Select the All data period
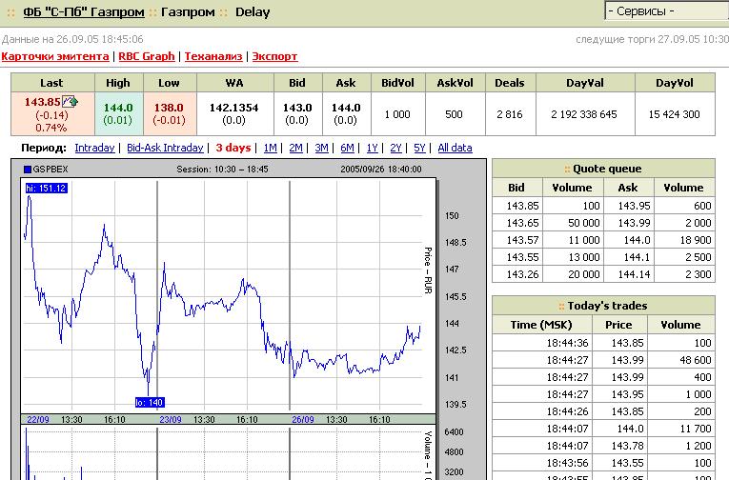 (x=455, y=148)
